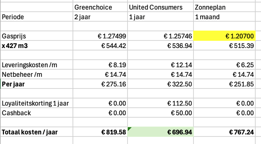Click the Greenchoice gas price € 1.27499
The image size is (261, 144).
pyautogui.click(x=100, y=36)
